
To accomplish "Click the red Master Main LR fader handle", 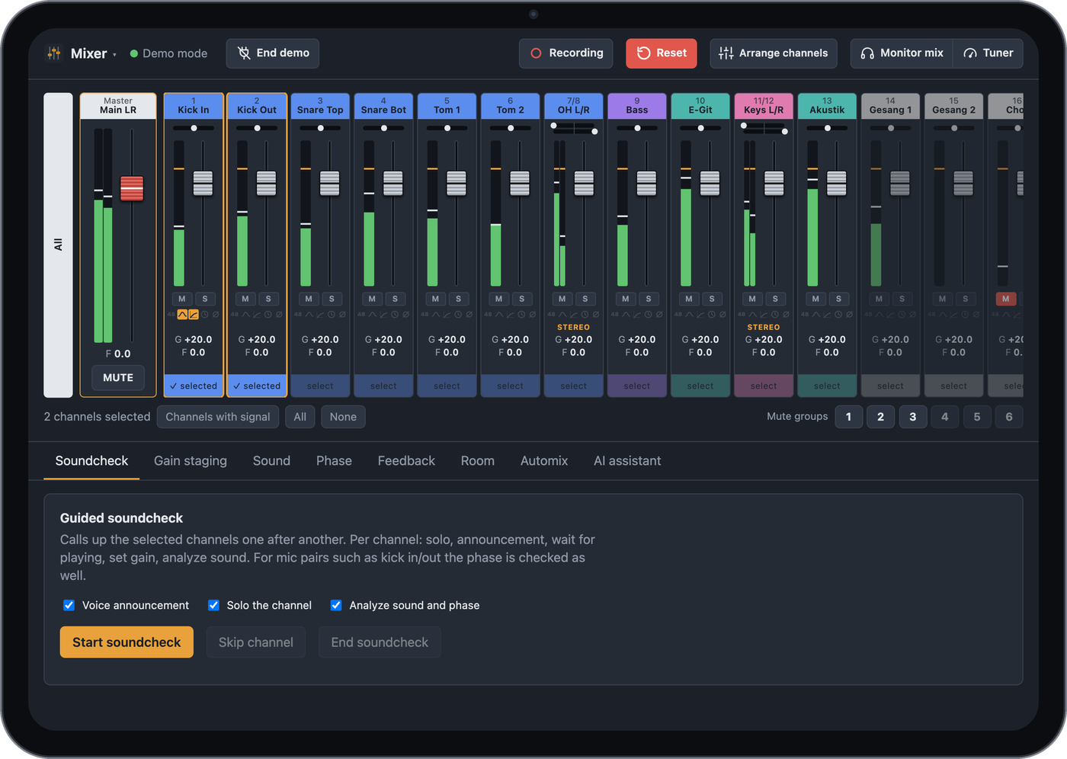I will [x=132, y=188].
